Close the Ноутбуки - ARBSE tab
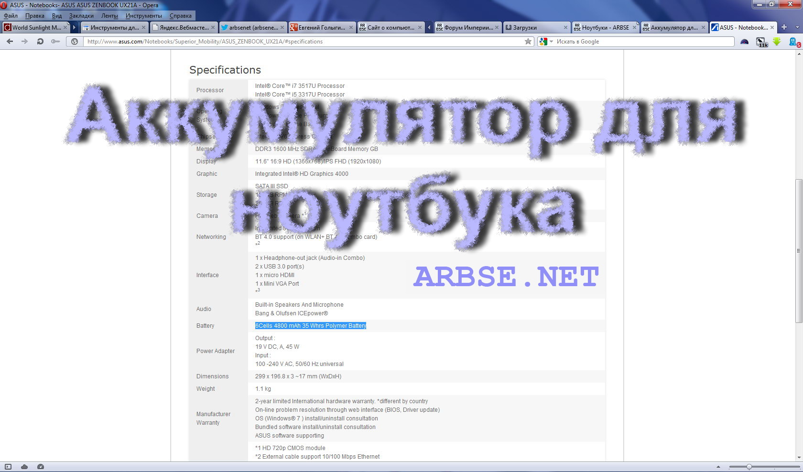The width and height of the screenshot is (803, 472). [634, 28]
